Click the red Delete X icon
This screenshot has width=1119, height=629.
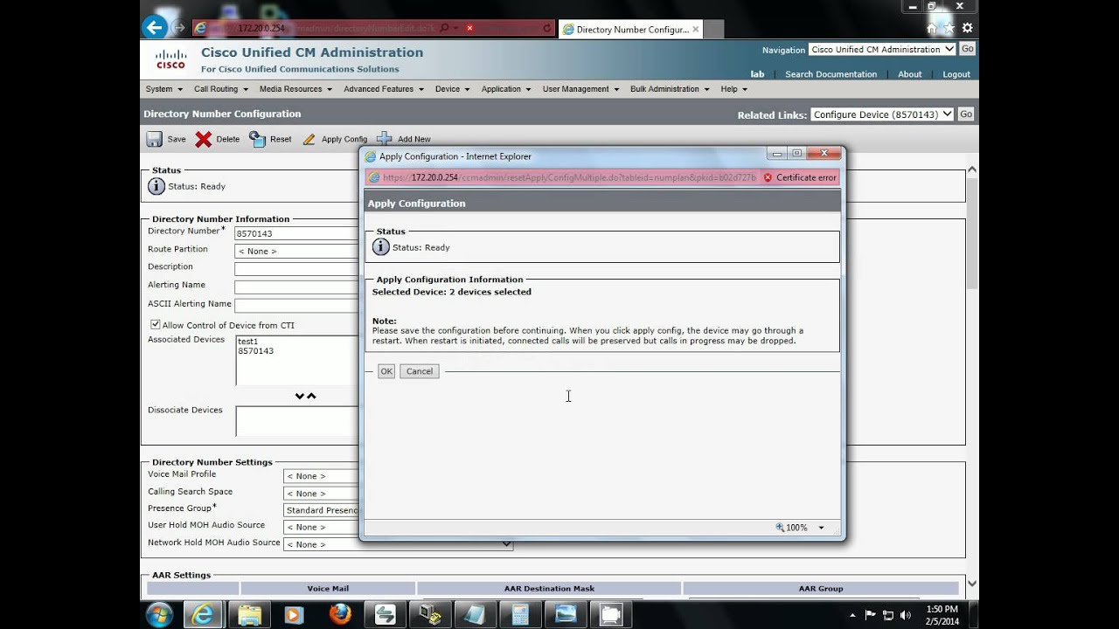[204, 139]
